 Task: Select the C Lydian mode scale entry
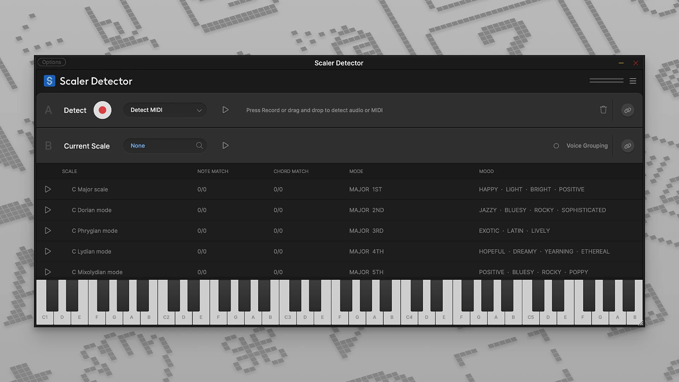(x=91, y=251)
